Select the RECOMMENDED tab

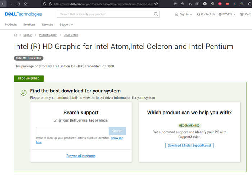29,79
